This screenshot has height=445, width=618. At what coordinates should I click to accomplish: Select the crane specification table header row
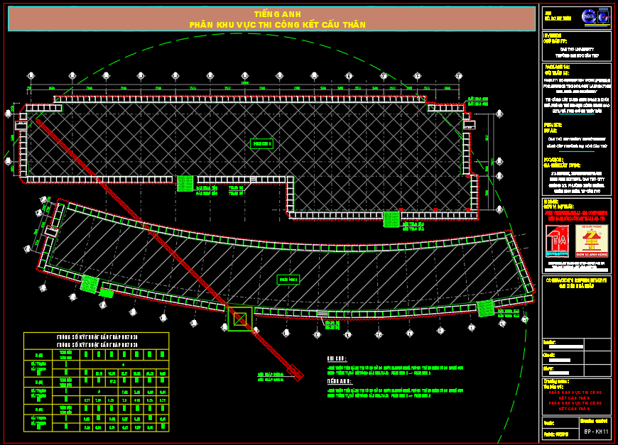click(x=97, y=337)
